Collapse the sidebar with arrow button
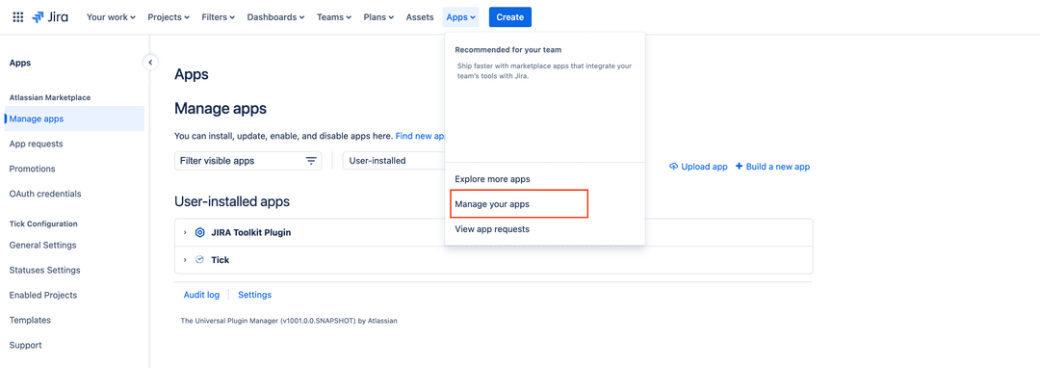The width and height of the screenshot is (1040, 368). click(x=150, y=63)
